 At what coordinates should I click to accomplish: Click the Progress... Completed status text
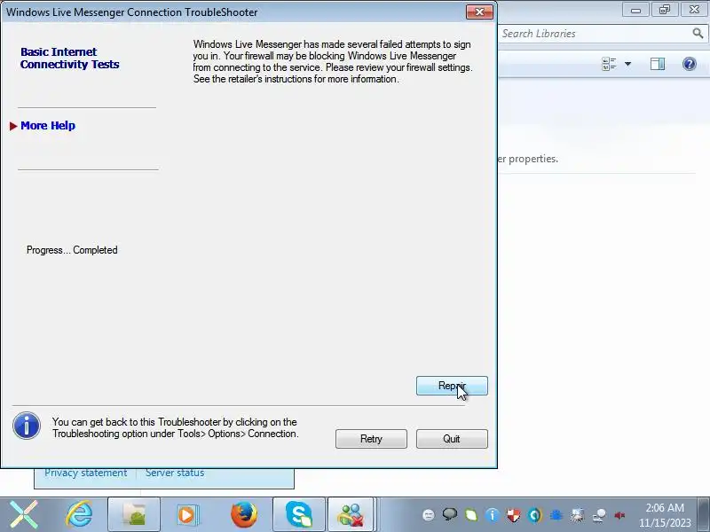tap(72, 250)
